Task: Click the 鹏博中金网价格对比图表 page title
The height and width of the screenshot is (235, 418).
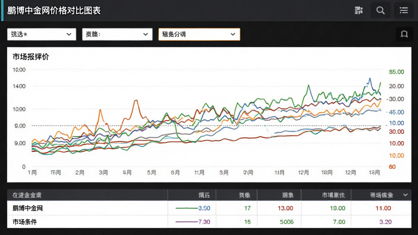Action: point(54,10)
